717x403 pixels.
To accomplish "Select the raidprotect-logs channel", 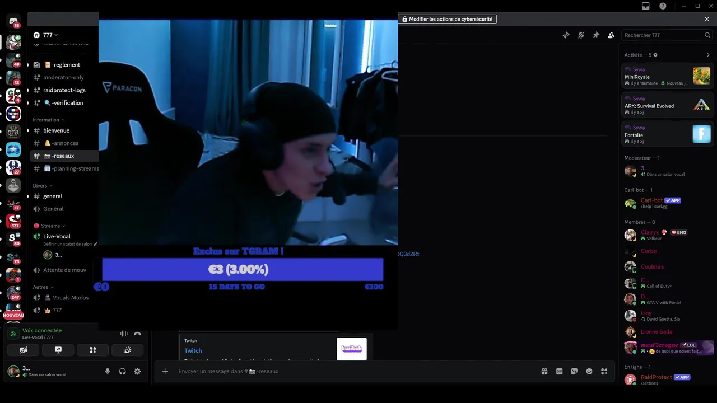I will (x=64, y=90).
